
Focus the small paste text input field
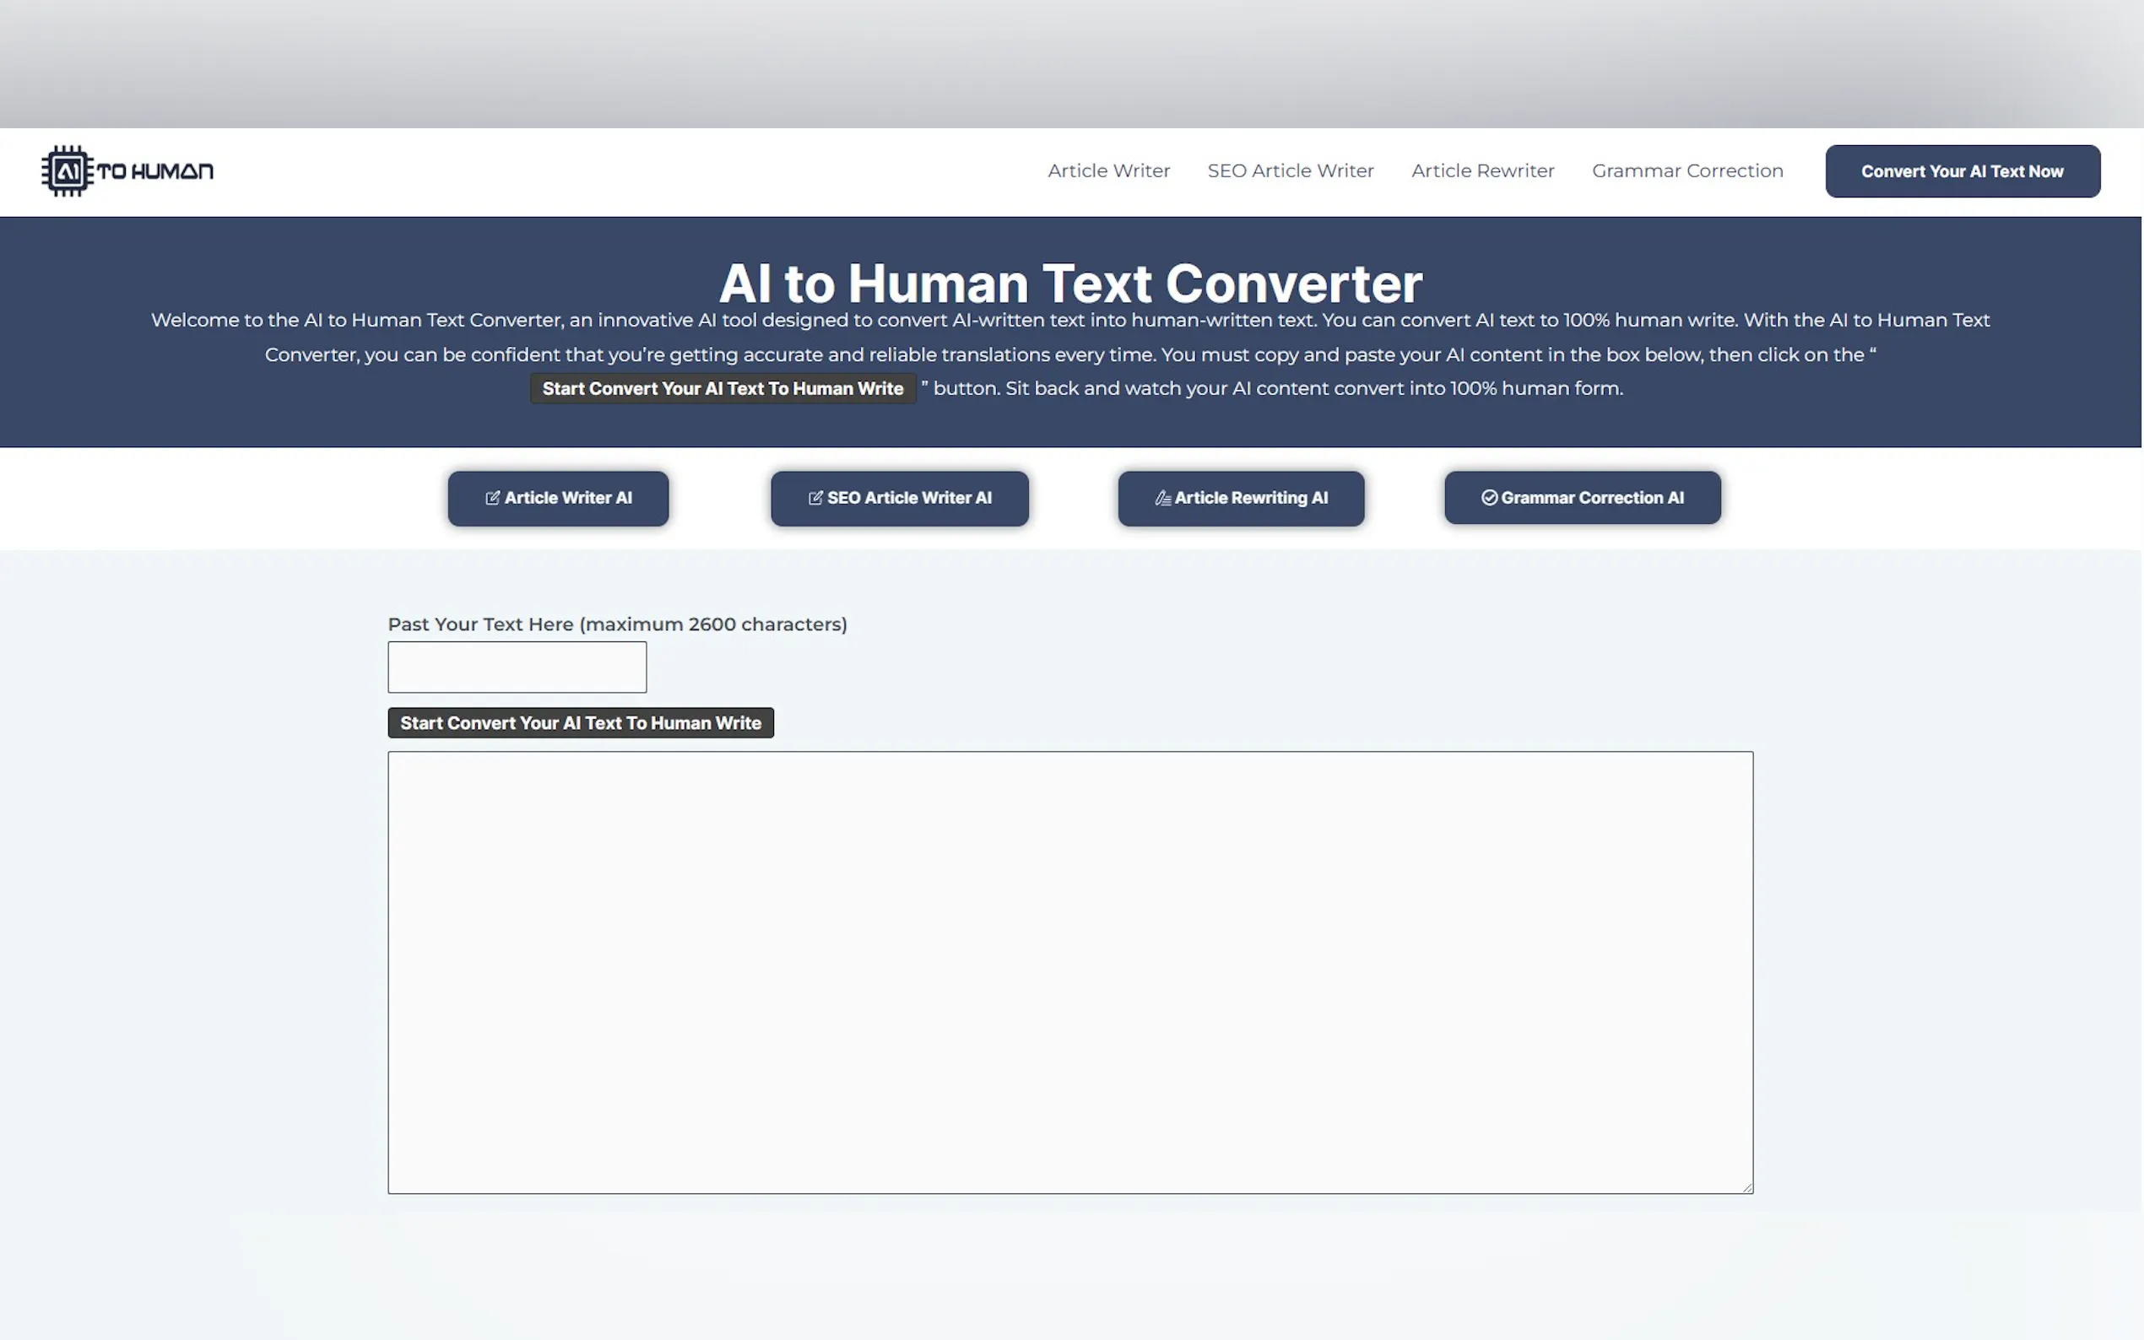[517, 667]
